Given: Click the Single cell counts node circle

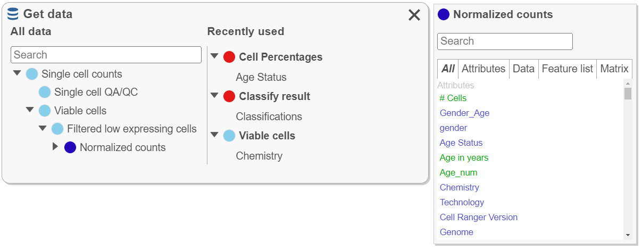Looking at the screenshot, I should click(x=32, y=74).
